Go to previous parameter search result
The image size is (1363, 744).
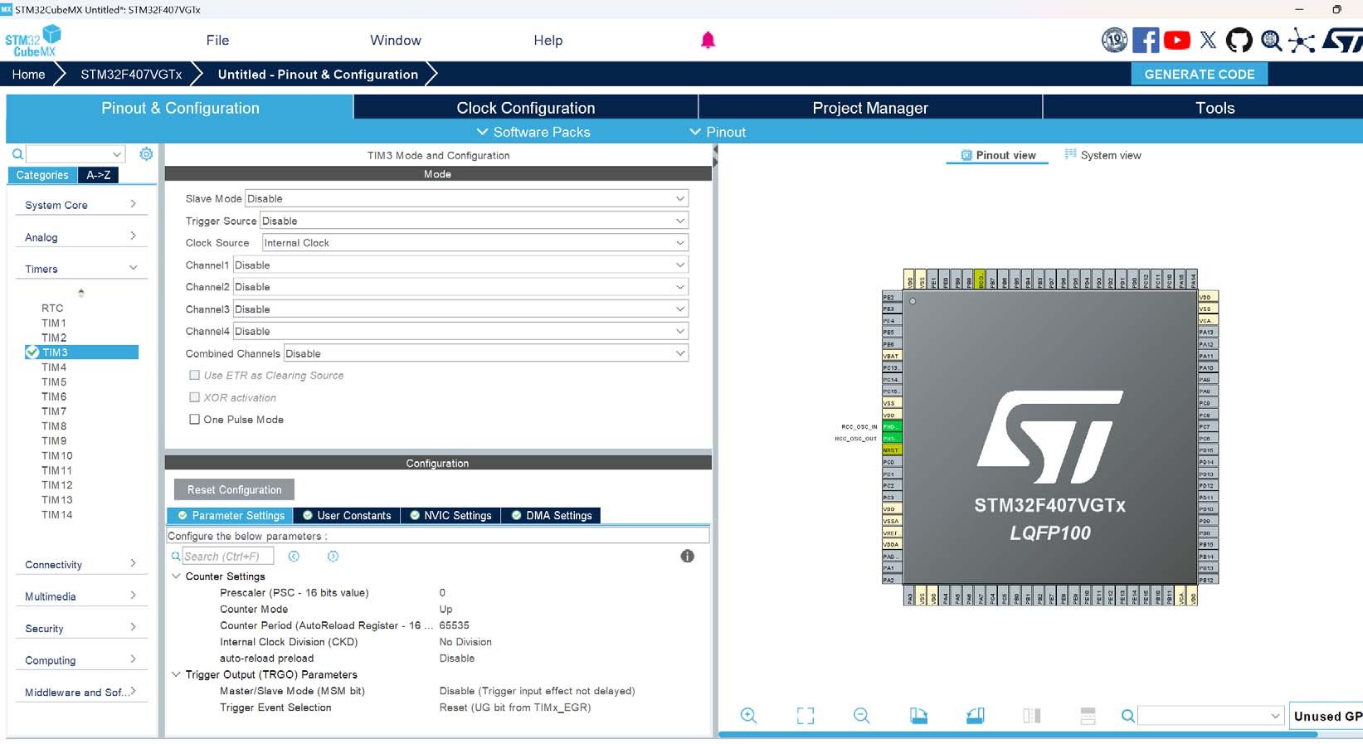294,557
